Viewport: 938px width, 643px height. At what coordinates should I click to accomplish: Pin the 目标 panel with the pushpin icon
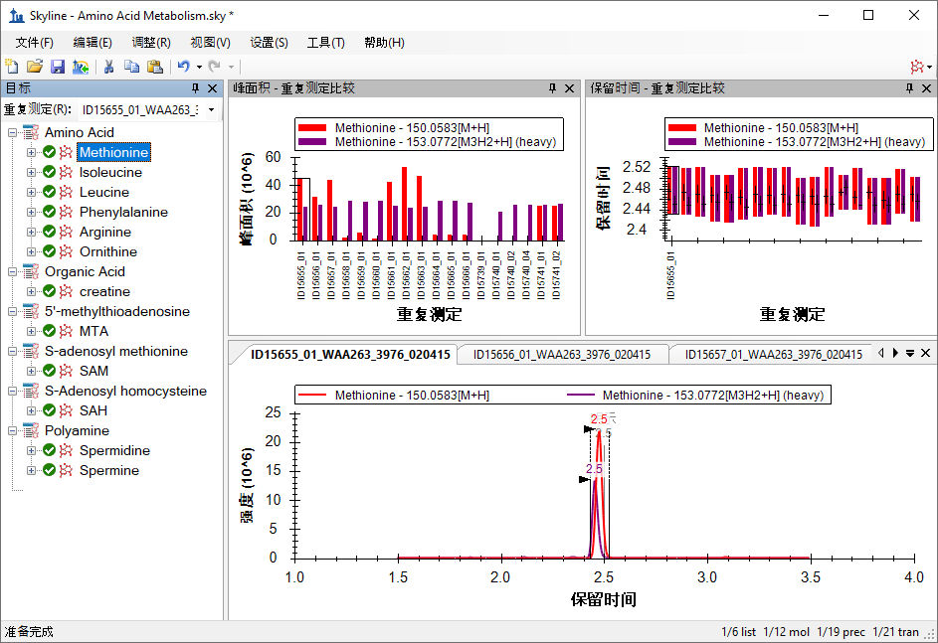pyautogui.click(x=195, y=88)
